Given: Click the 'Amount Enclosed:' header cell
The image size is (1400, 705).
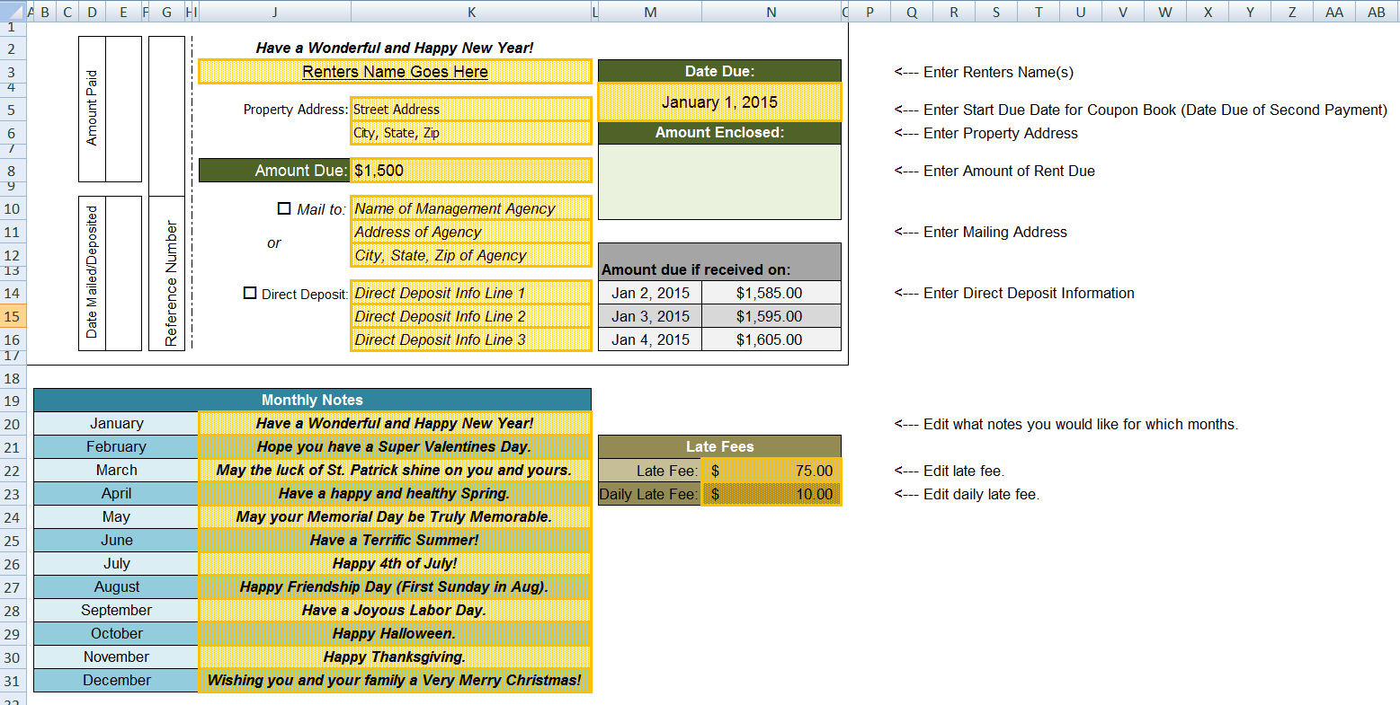Looking at the screenshot, I should pyautogui.click(x=719, y=133).
